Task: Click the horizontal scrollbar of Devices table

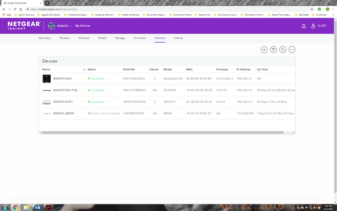Action: pos(162,133)
